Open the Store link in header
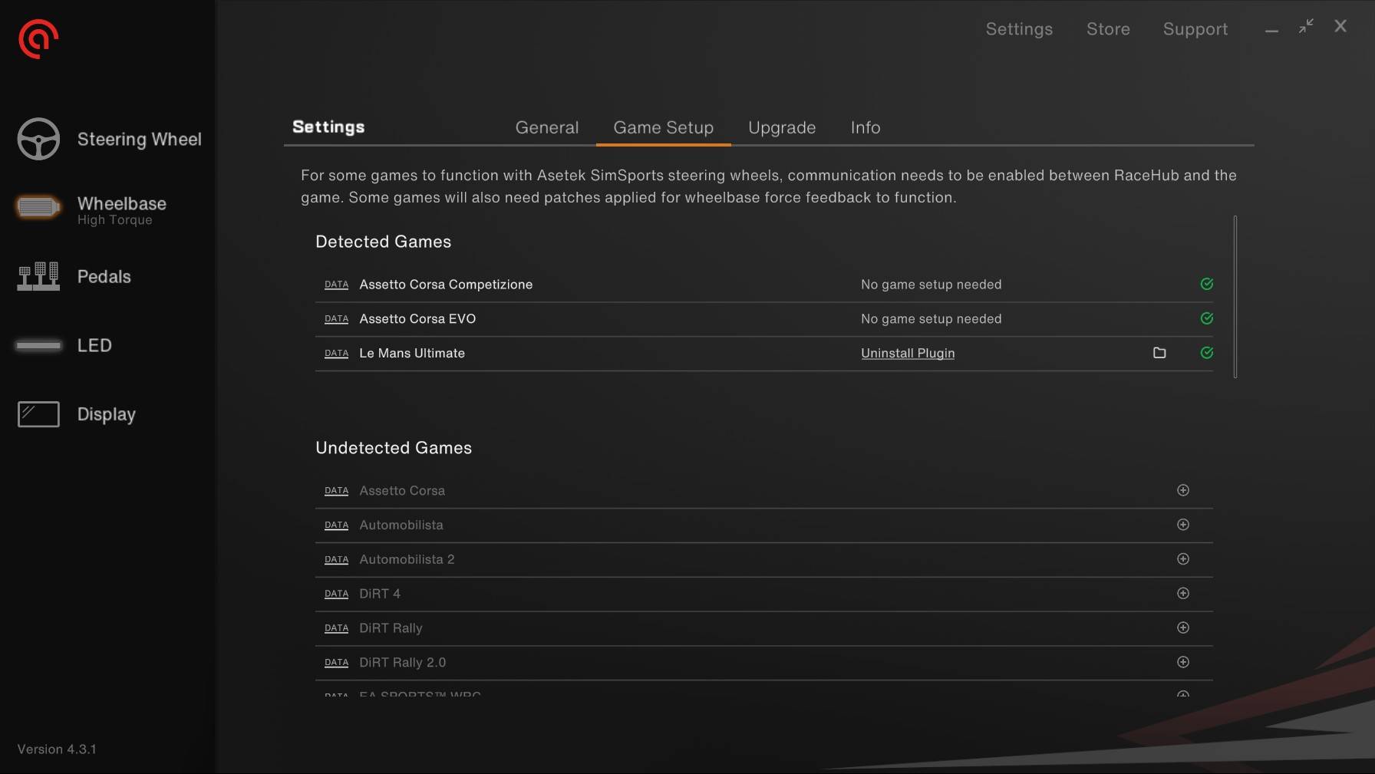Viewport: 1375px width, 774px height. 1107,29
